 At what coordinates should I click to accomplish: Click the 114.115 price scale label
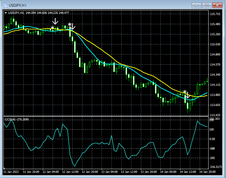tap(215, 85)
